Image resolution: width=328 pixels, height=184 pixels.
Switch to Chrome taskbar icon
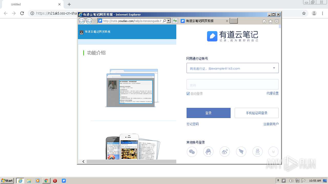click(46, 181)
